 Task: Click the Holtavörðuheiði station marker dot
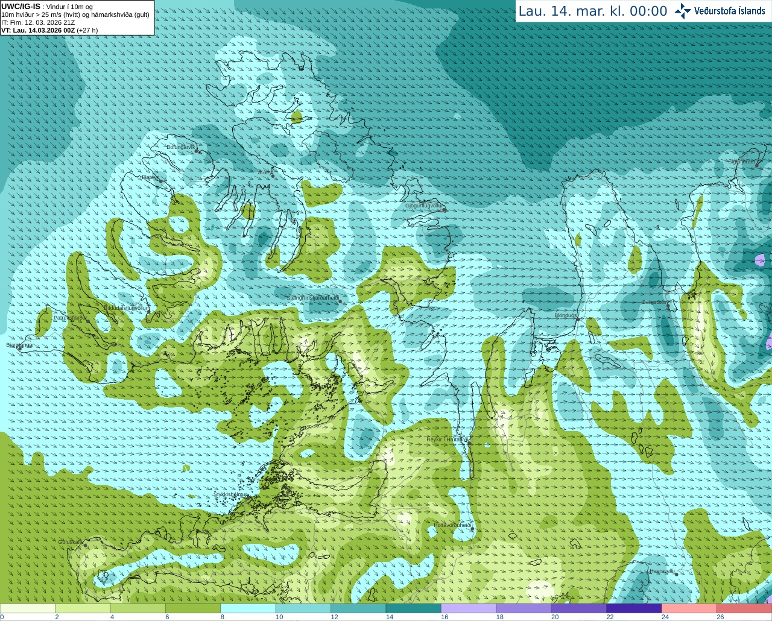click(472, 529)
